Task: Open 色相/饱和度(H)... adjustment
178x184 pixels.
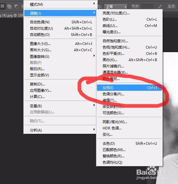Action: [x=129, y=47]
